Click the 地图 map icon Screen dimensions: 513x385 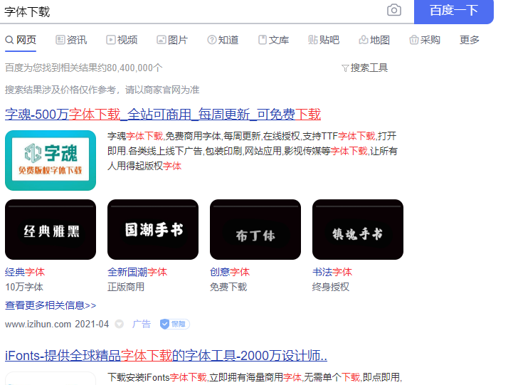364,40
